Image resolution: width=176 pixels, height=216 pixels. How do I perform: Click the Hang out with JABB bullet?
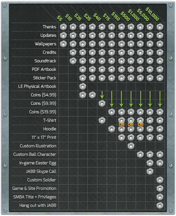tap(160, 206)
